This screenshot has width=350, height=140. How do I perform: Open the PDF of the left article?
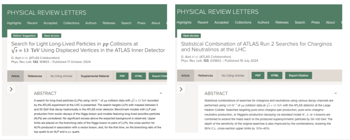pyautogui.click(x=122, y=76)
